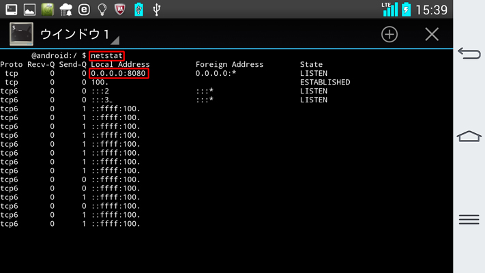Tap the 15:39 clock in status bar
Viewport: 485px width, 273px height.
click(431, 10)
